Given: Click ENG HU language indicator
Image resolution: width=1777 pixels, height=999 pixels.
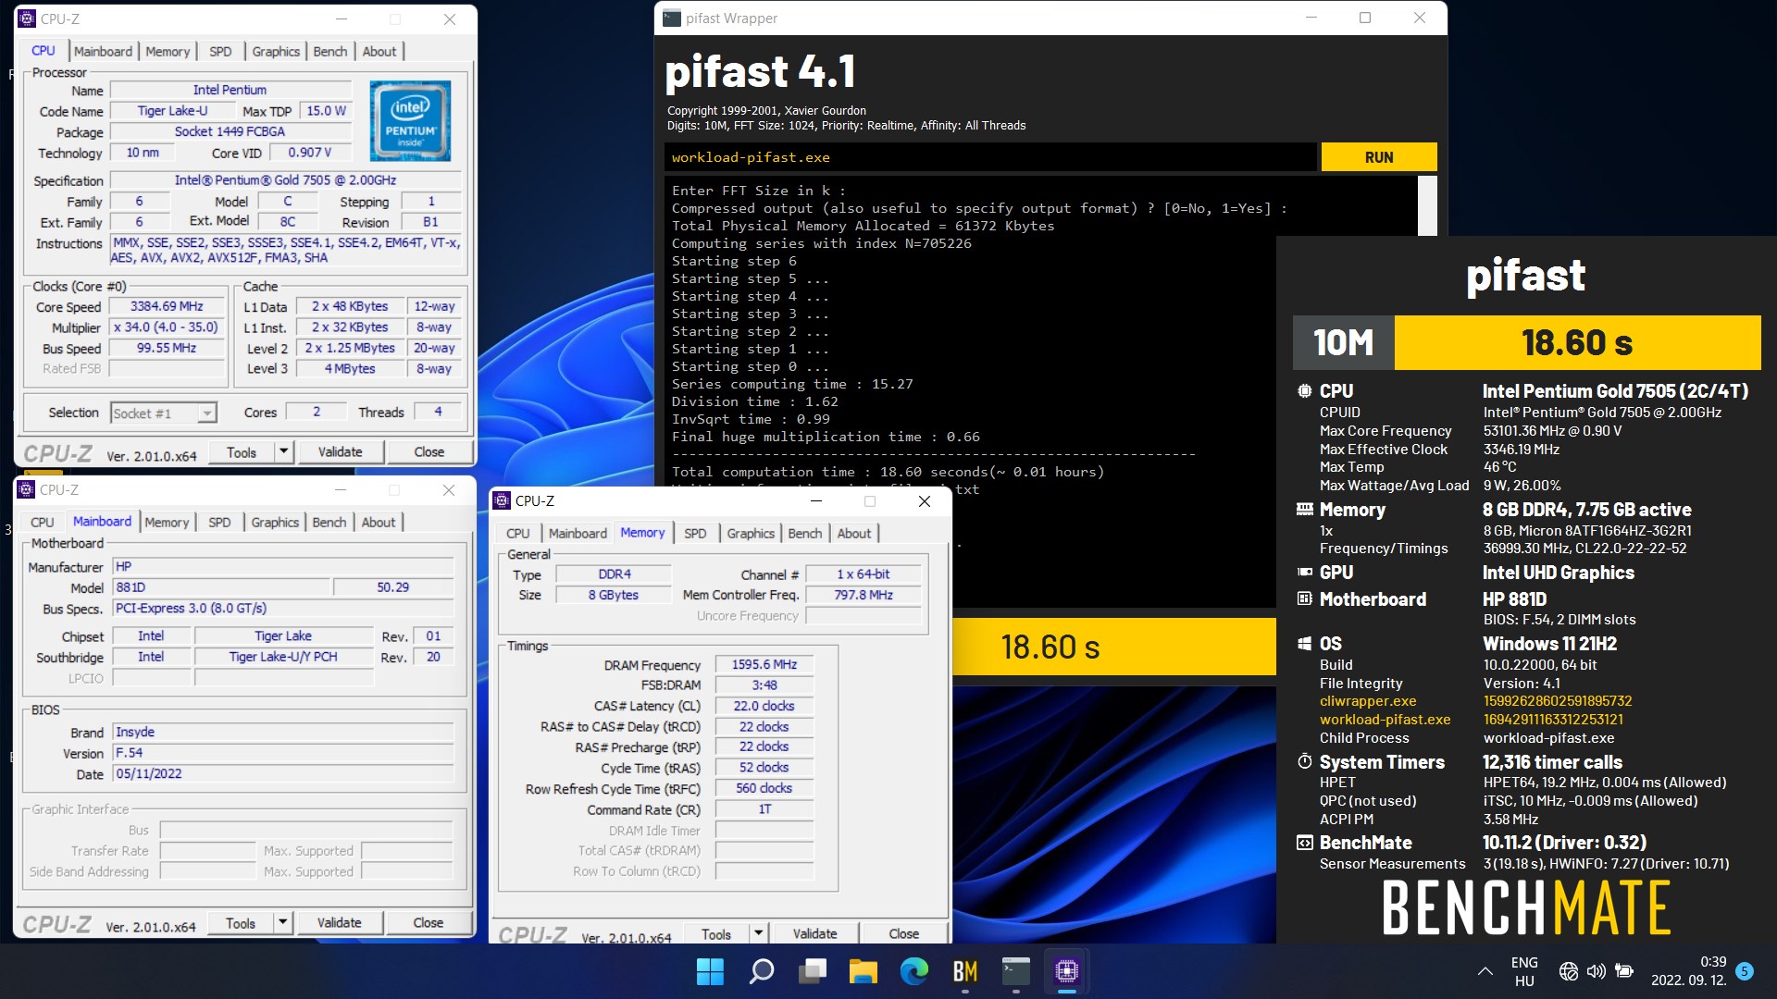Looking at the screenshot, I should point(1524,971).
